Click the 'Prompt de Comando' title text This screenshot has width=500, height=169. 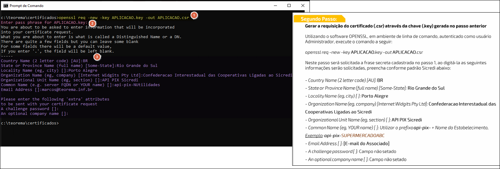(x=27, y=6)
